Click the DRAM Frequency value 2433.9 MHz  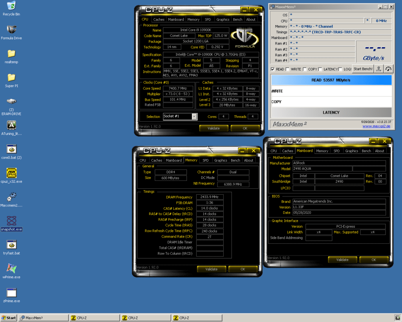pos(210,197)
